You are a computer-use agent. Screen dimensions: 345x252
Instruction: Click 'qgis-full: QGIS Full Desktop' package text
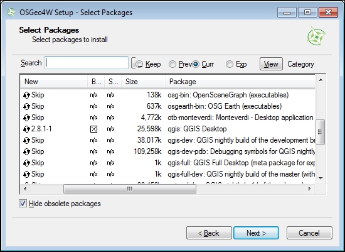coord(241,163)
